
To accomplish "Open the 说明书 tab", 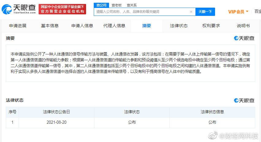I will click(x=243, y=26).
